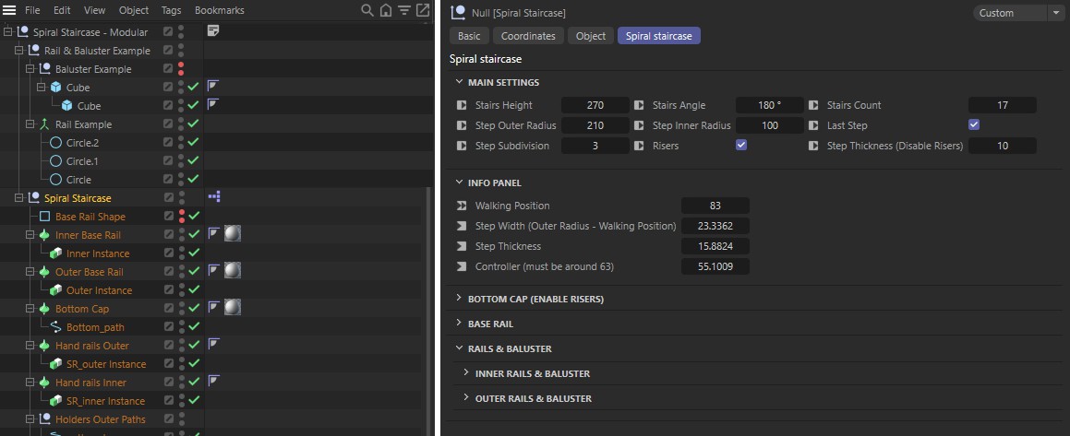
Task: Click the sweep icon of Inner Base Rail
Action: point(44,234)
